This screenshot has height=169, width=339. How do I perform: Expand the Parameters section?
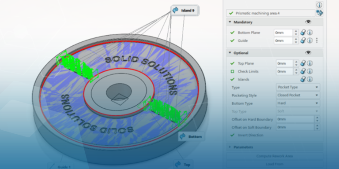tap(230, 147)
